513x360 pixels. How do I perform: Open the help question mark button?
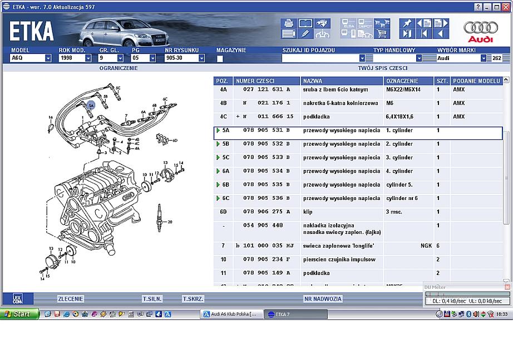tap(479, 7)
